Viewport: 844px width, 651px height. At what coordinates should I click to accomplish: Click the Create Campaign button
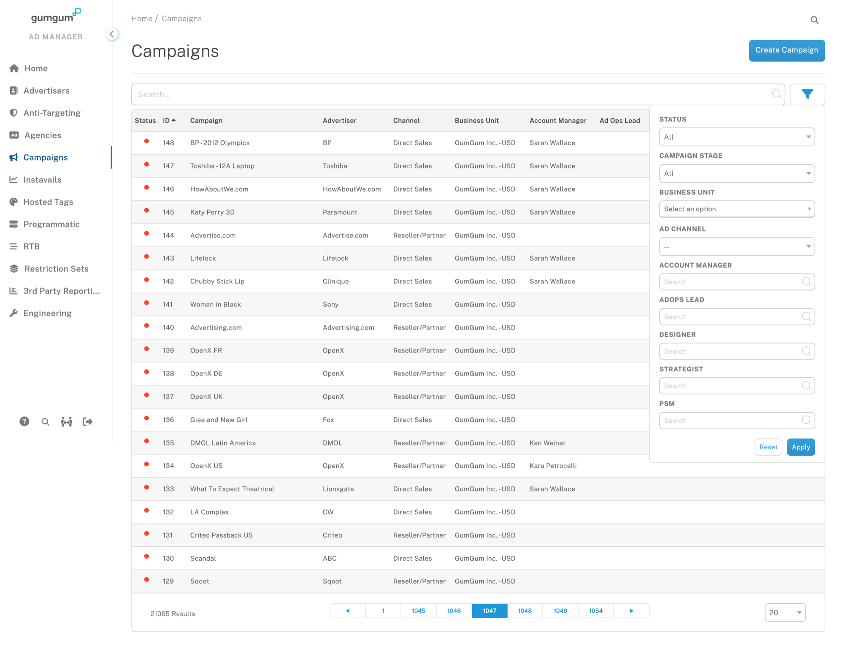point(787,50)
